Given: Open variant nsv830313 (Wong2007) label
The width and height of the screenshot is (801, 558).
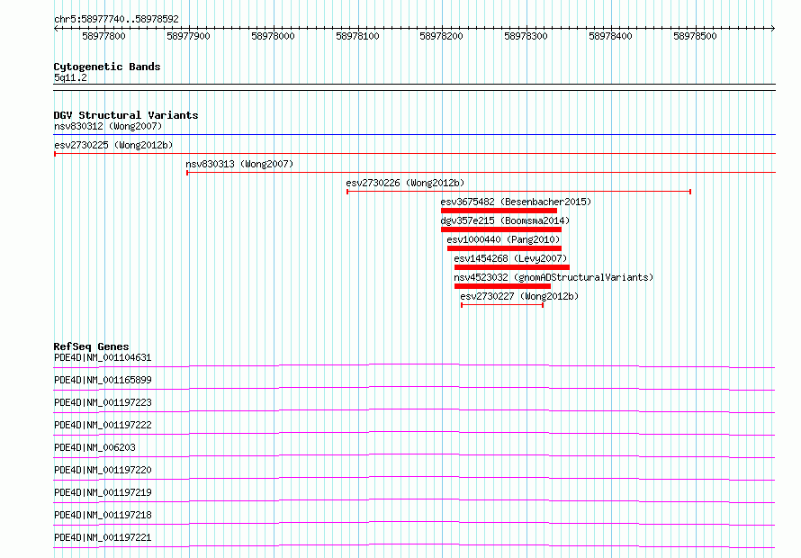Looking at the screenshot, I should pyautogui.click(x=239, y=164).
